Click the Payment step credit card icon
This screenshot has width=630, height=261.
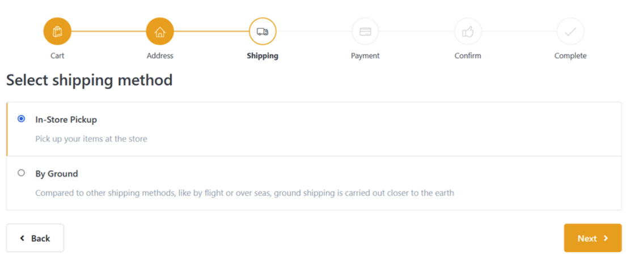click(x=365, y=32)
